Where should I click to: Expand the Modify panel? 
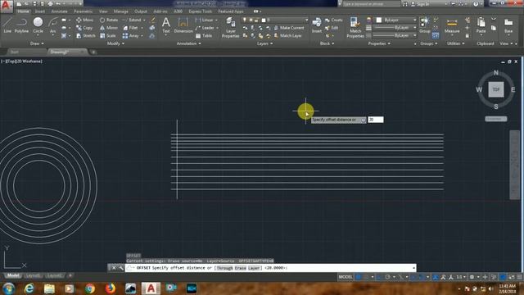pos(115,43)
